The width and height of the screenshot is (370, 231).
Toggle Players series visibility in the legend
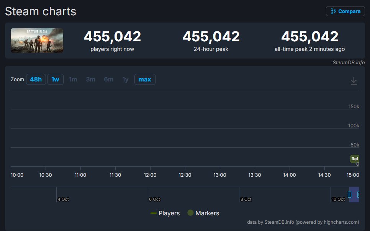point(169,213)
